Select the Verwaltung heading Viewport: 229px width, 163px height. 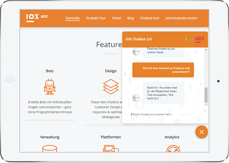point(50,137)
